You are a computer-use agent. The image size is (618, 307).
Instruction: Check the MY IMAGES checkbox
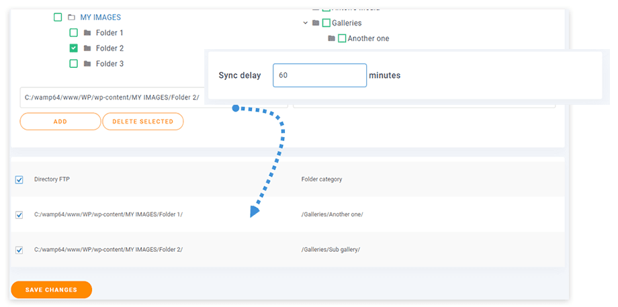[x=58, y=17]
